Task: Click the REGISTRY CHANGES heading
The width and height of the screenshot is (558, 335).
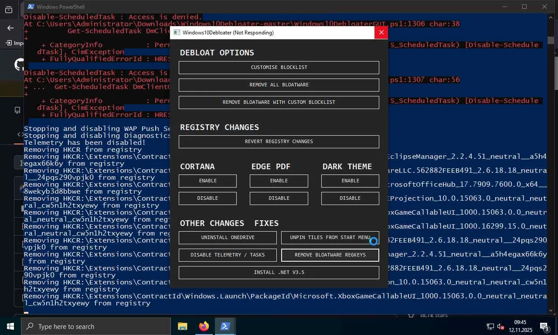Action: (219, 127)
